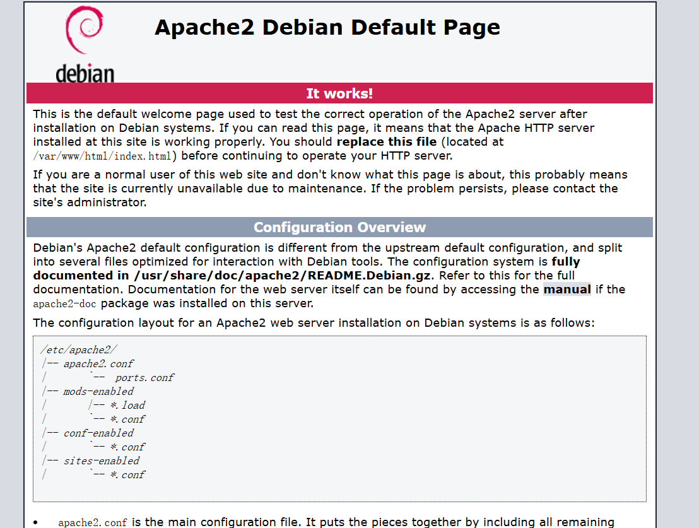The height and width of the screenshot is (528, 699).
Task: Click apache2.conf in the bullet list
Action: coord(92,523)
